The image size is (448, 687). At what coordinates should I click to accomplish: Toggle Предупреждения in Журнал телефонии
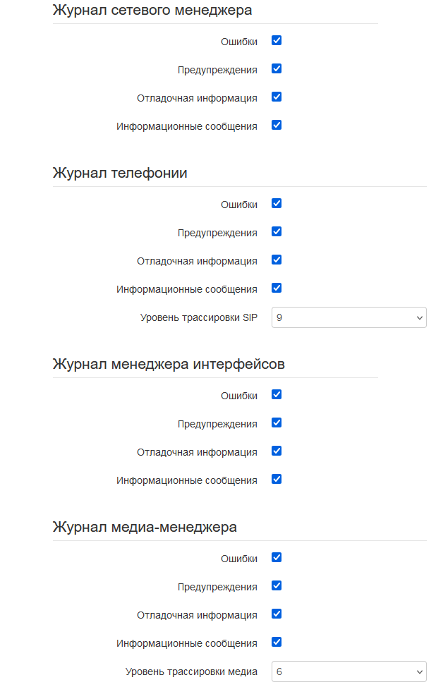click(x=277, y=232)
